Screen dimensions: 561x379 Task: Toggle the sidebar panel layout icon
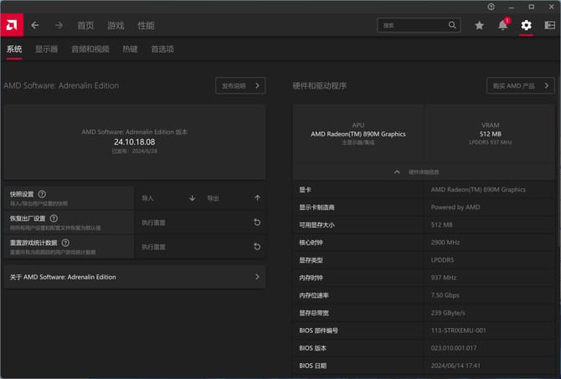(549, 25)
